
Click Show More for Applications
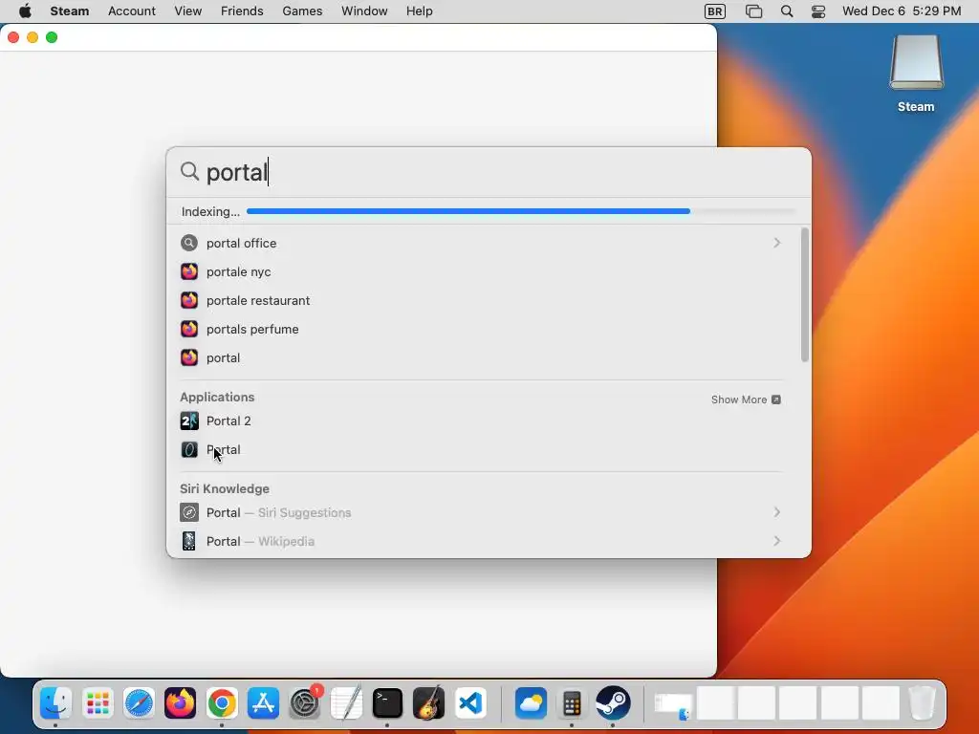[746, 399]
